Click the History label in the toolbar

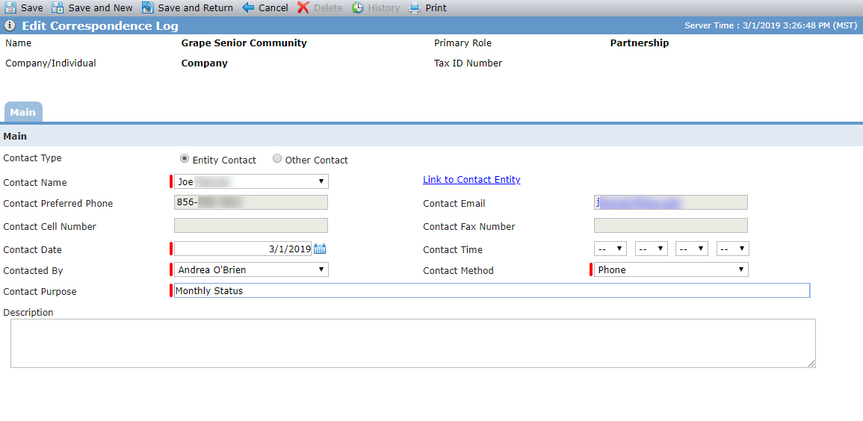(383, 8)
